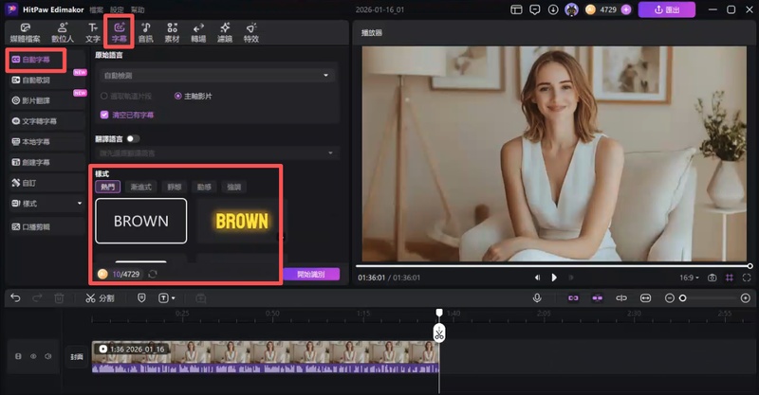
Task: Open the 數位人 digital human tool
Action: click(63, 33)
